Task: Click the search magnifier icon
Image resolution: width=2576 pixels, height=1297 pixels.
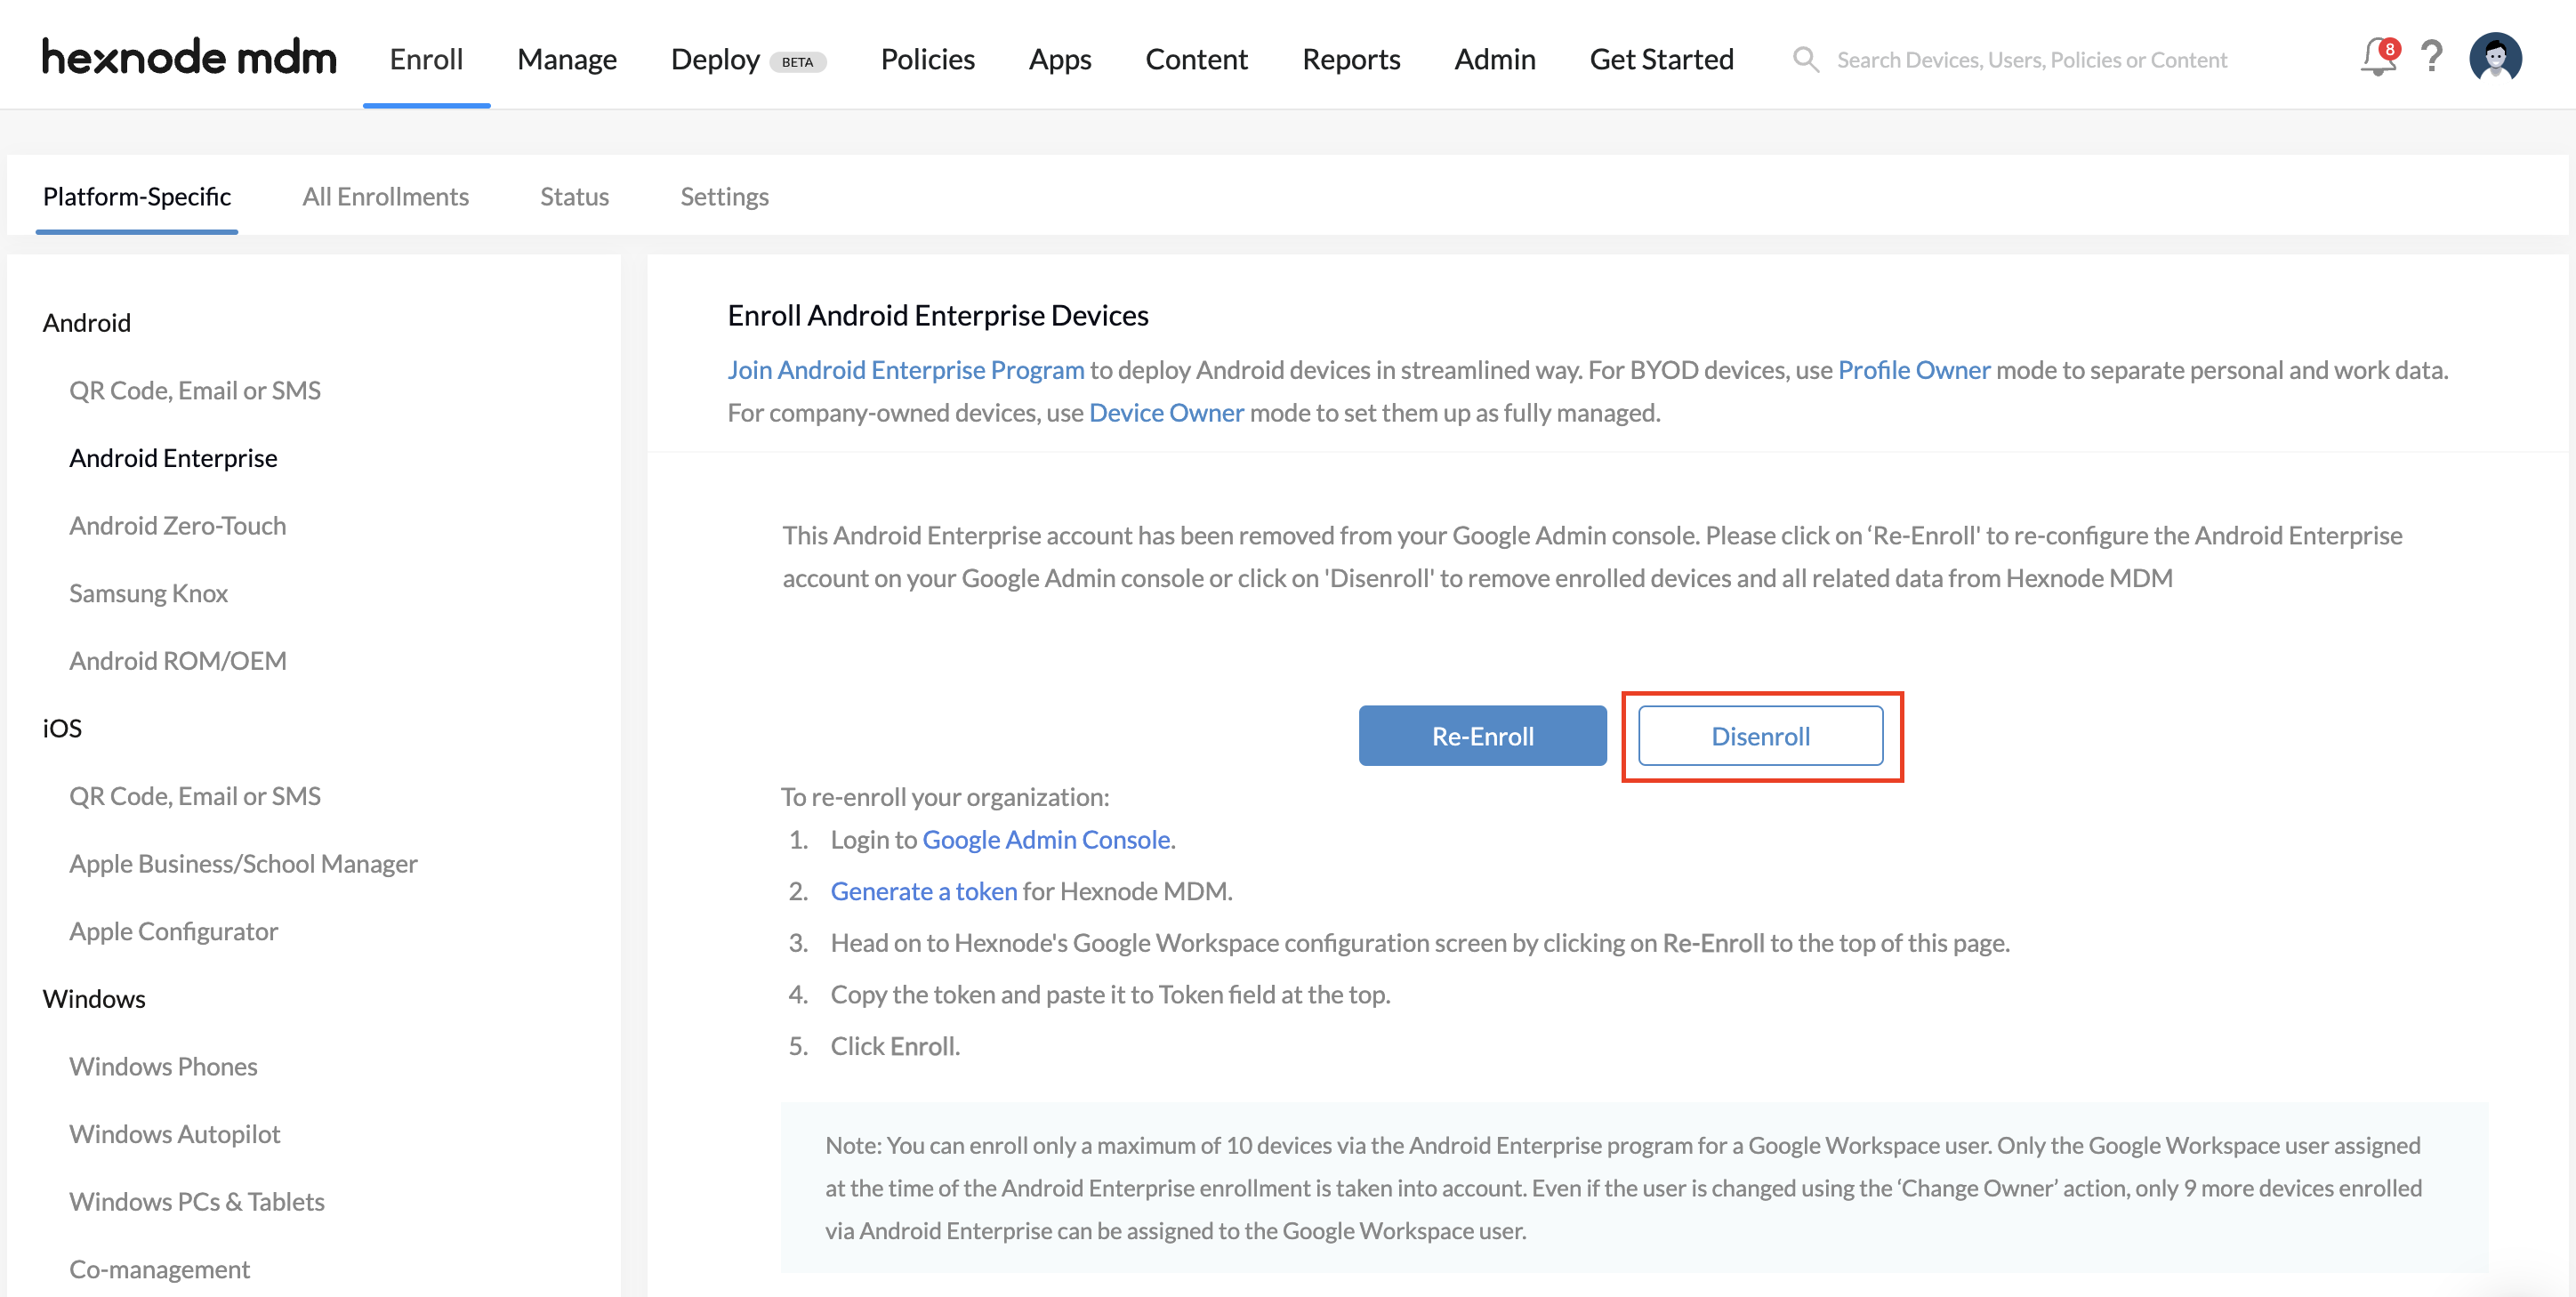Action: (1805, 59)
